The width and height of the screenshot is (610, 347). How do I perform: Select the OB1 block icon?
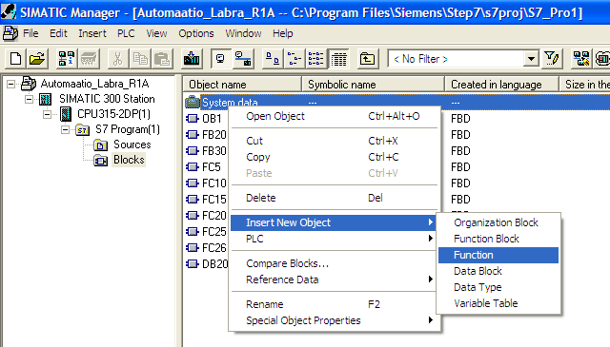click(193, 119)
